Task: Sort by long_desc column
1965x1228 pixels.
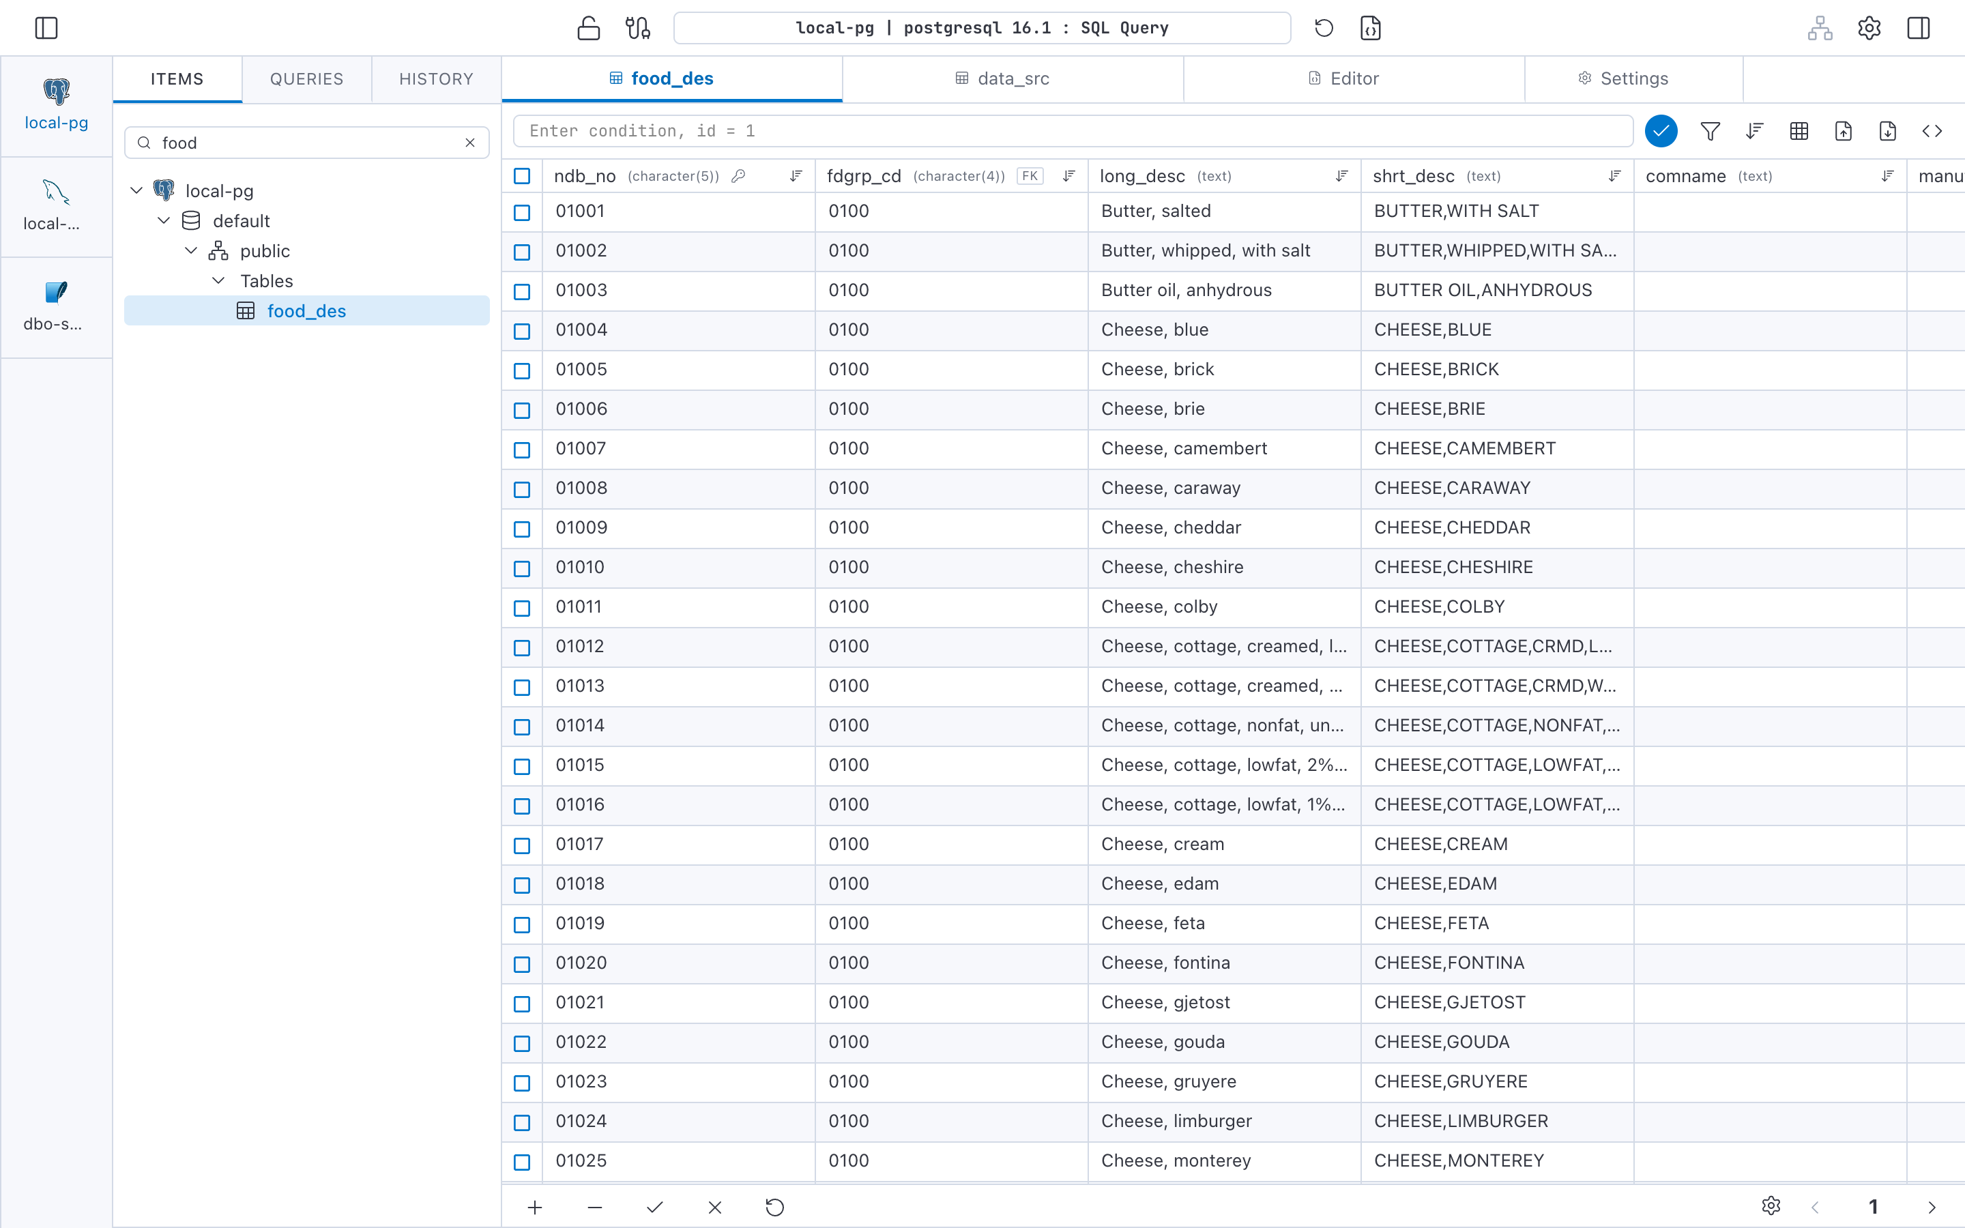Action: [x=1341, y=176]
